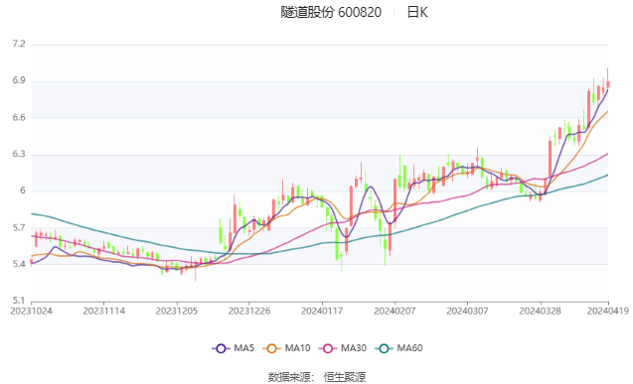Click y-axis value 5.7
The image size is (633, 384).
pos(19,228)
